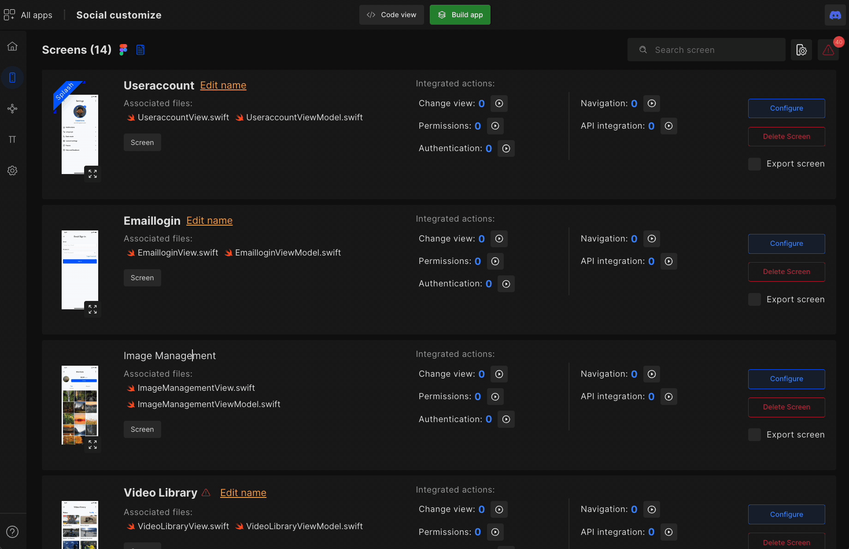
Task: Open Useraccount Navigation action arrow
Action: pyautogui.click(x=652, y=104)
